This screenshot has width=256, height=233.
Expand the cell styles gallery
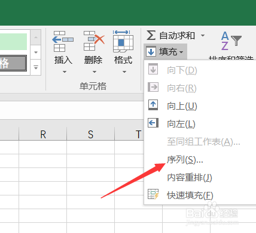[x=36, y=67]
